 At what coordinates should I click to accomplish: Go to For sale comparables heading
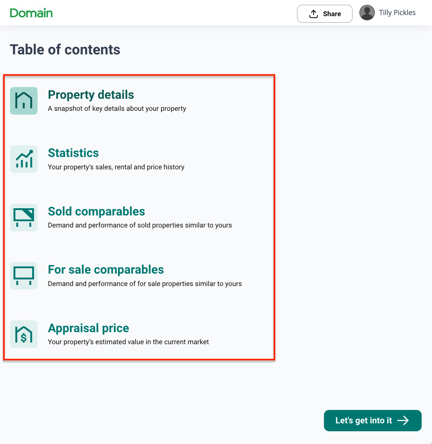pos(106,269)
